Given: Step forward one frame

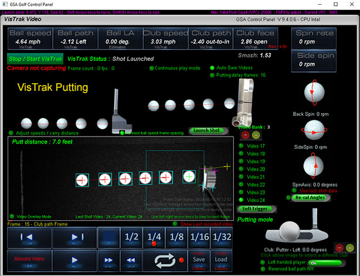Looking at the screenshot, I should tap(74, 237).
